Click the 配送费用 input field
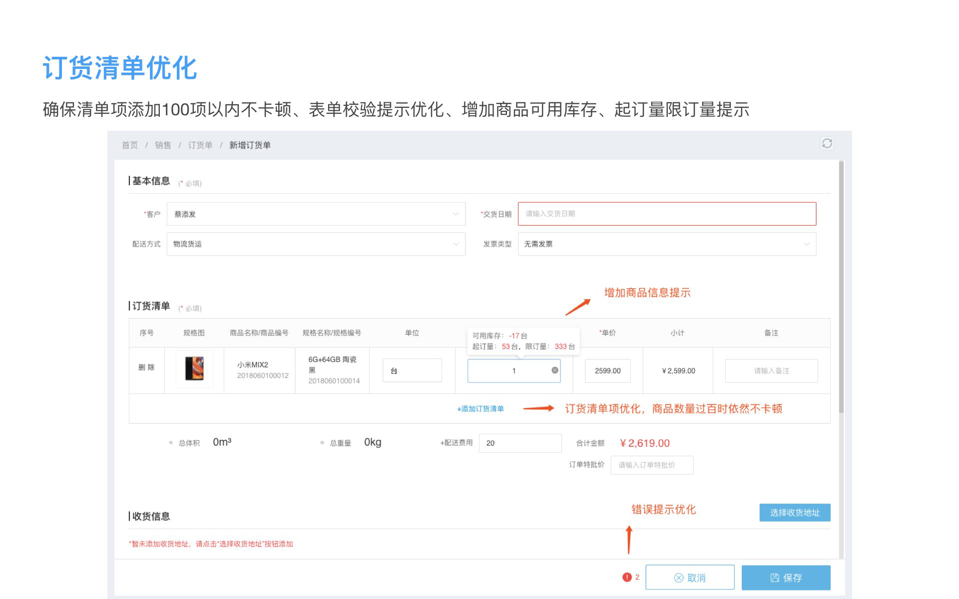The image size is (959, 599). coord(519,443)
